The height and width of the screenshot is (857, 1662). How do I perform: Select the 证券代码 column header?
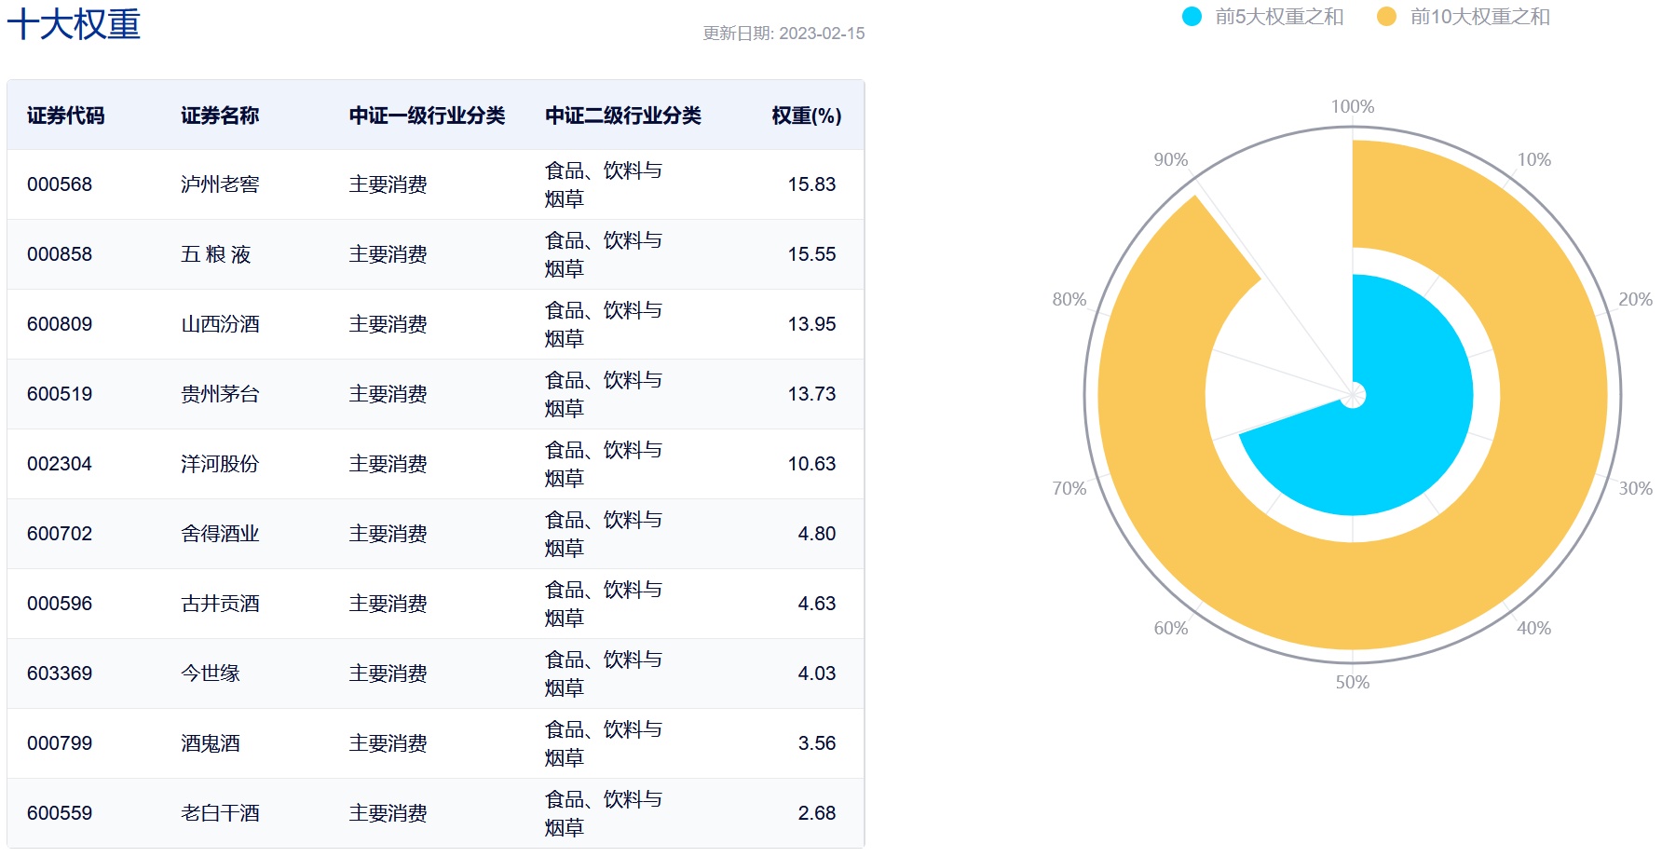tap(65, 116)
